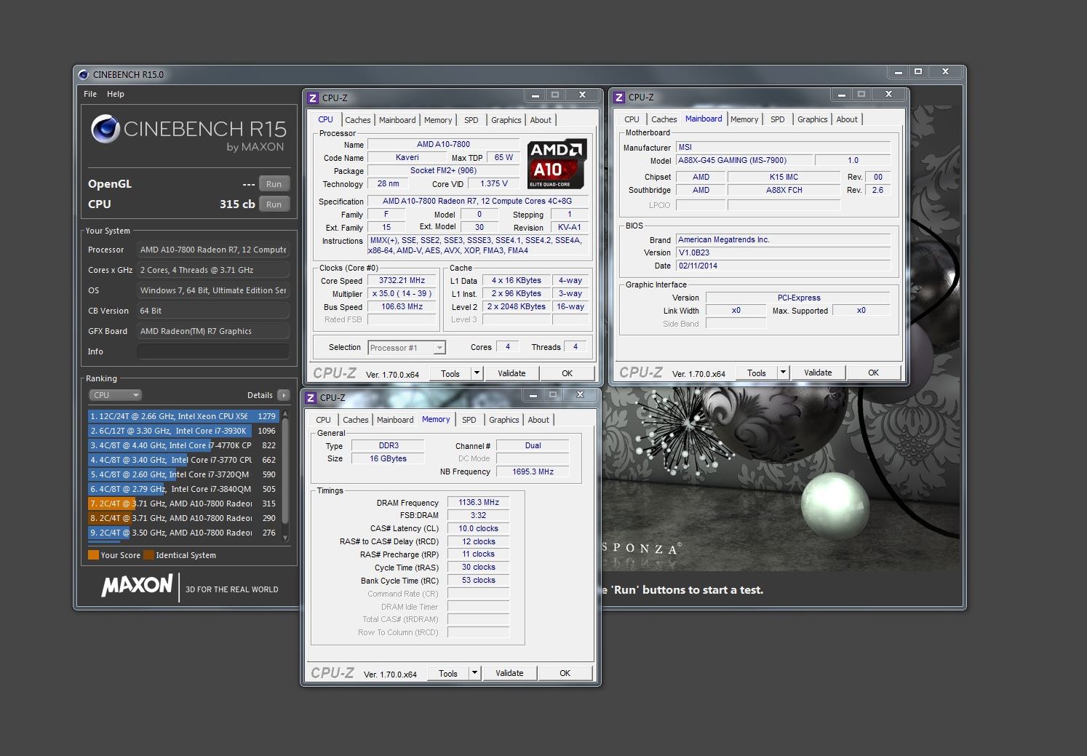Image resolution: width=1087 pixels, height=756 pixels.
Task: Click the scroll up arrow of ranking list
Action: click(x=285, y=413)
